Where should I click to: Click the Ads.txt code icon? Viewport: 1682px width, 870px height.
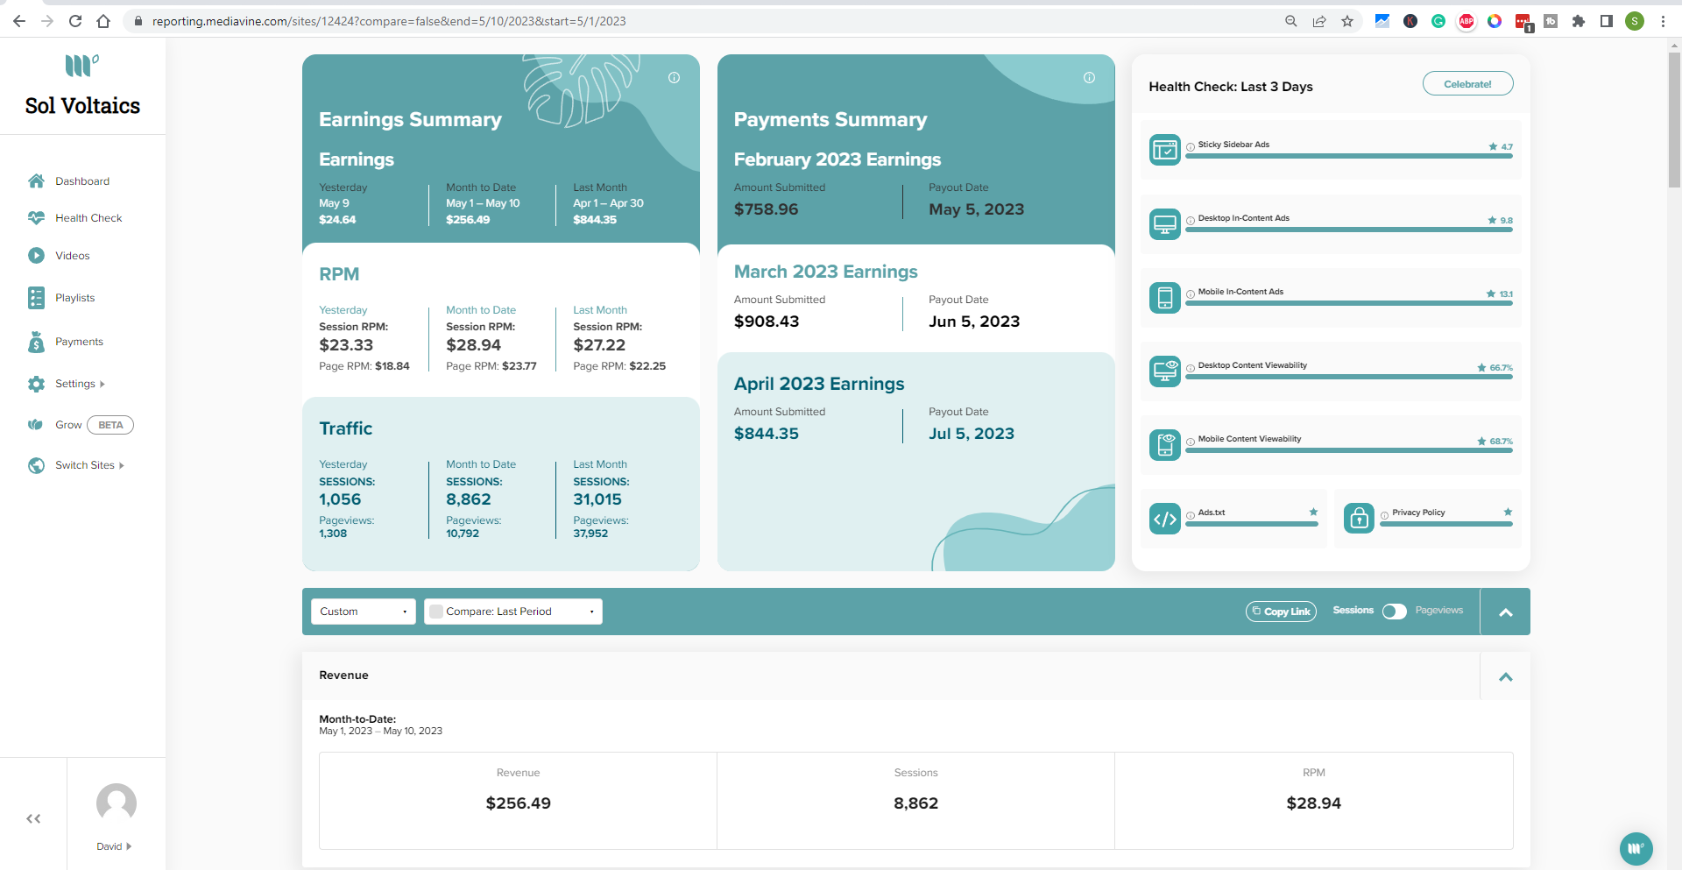click(x=1165, y=519)
